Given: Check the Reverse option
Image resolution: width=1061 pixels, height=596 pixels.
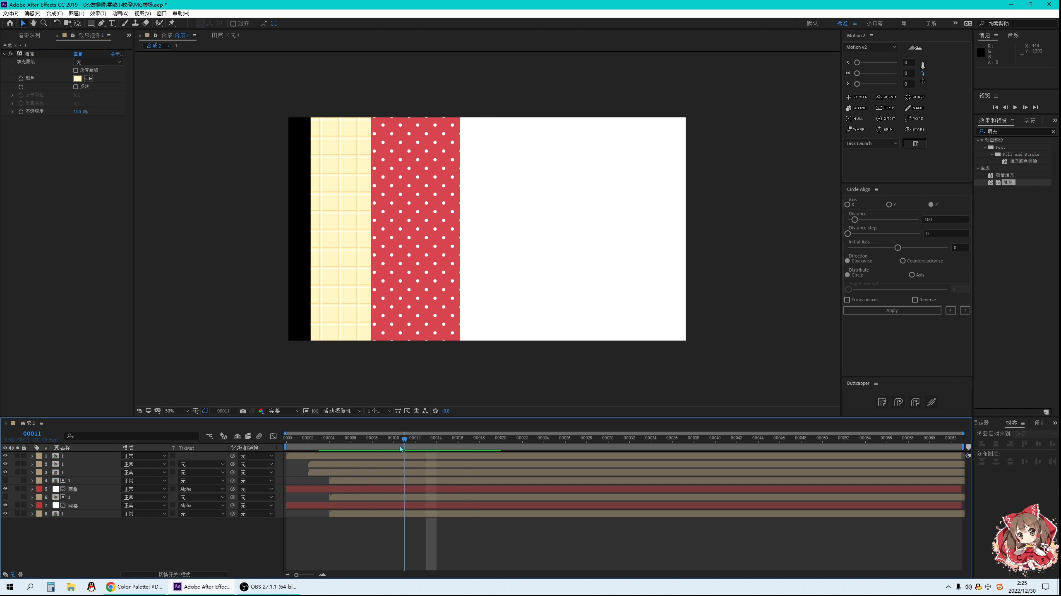Looking at the screenshot, I should 915,300.
